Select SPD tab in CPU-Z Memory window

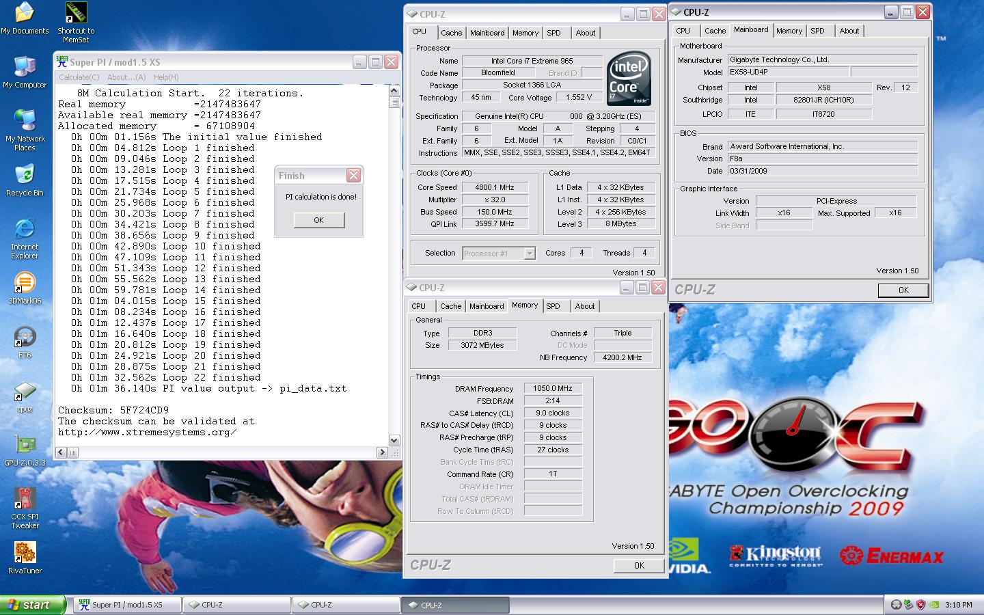(x=553, y=306)
